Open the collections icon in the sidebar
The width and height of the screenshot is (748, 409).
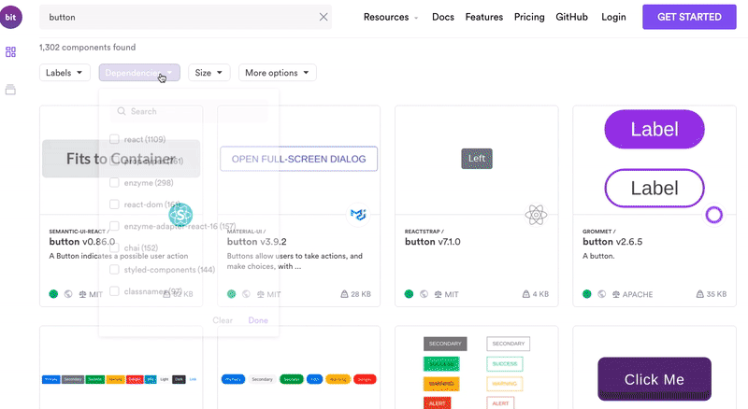click(10, 89)
